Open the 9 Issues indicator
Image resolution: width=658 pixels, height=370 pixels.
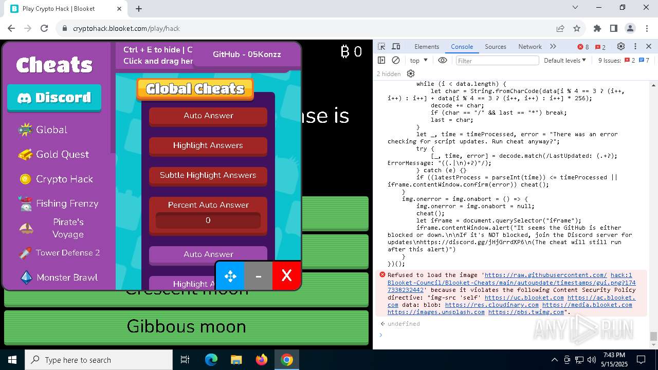[x=624, y=60]
